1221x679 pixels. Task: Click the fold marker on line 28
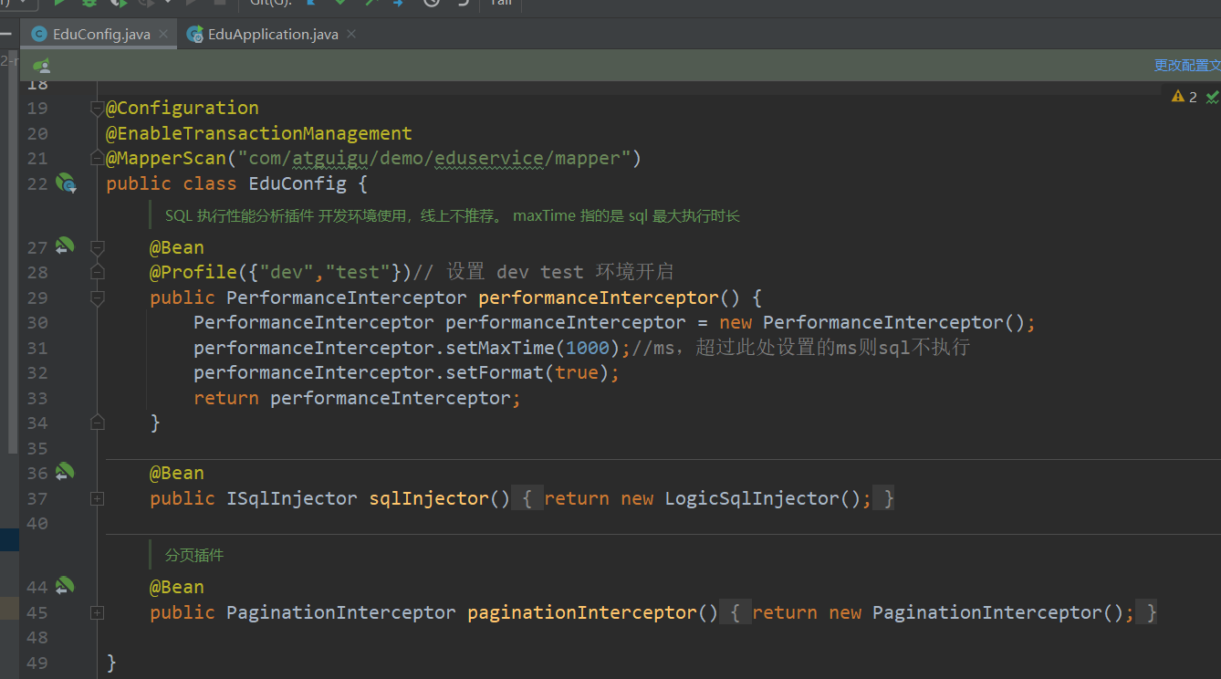coord(98,272)
